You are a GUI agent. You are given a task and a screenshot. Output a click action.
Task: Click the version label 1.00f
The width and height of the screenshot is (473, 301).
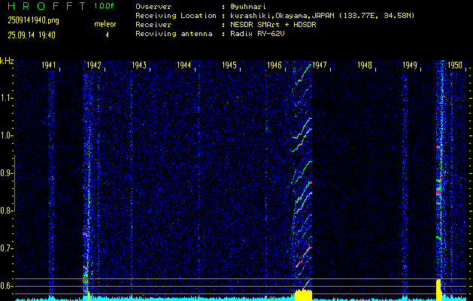coord(104,6)
